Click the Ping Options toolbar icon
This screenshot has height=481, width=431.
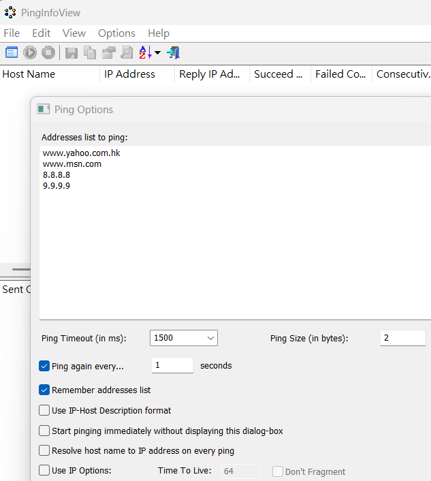click(x=12, y=52)
